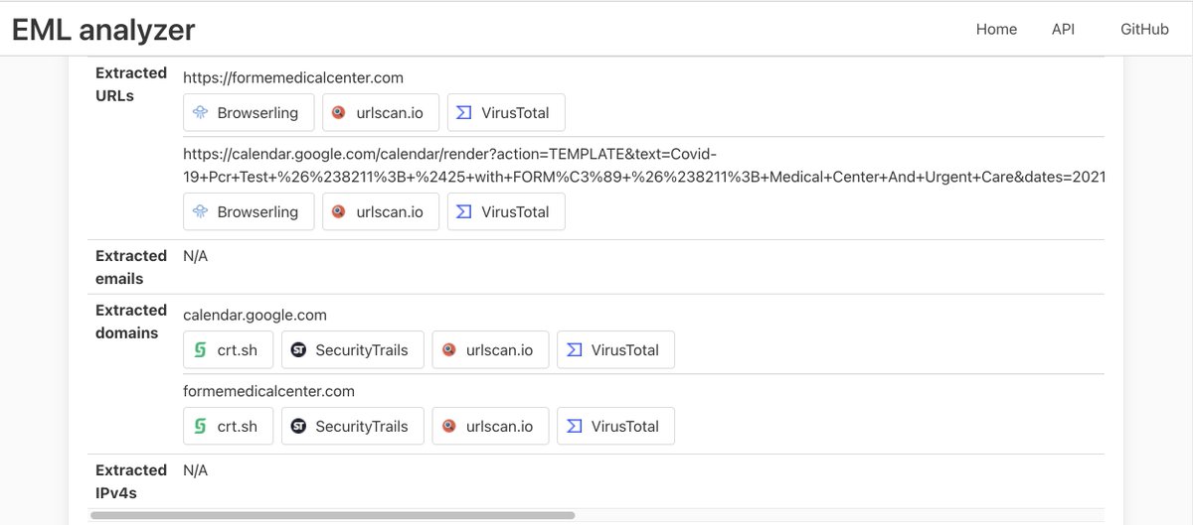Viewport: 1193px width, 525px height.
Task: Open VirusTotal for formemedicalcenter.com domain
Action: pos(615,426)
